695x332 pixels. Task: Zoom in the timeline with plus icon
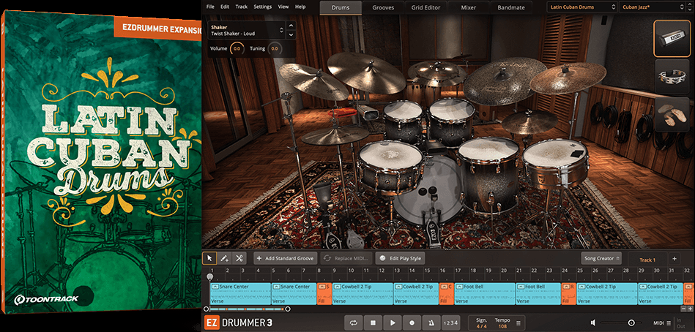[x=690, y=309]
